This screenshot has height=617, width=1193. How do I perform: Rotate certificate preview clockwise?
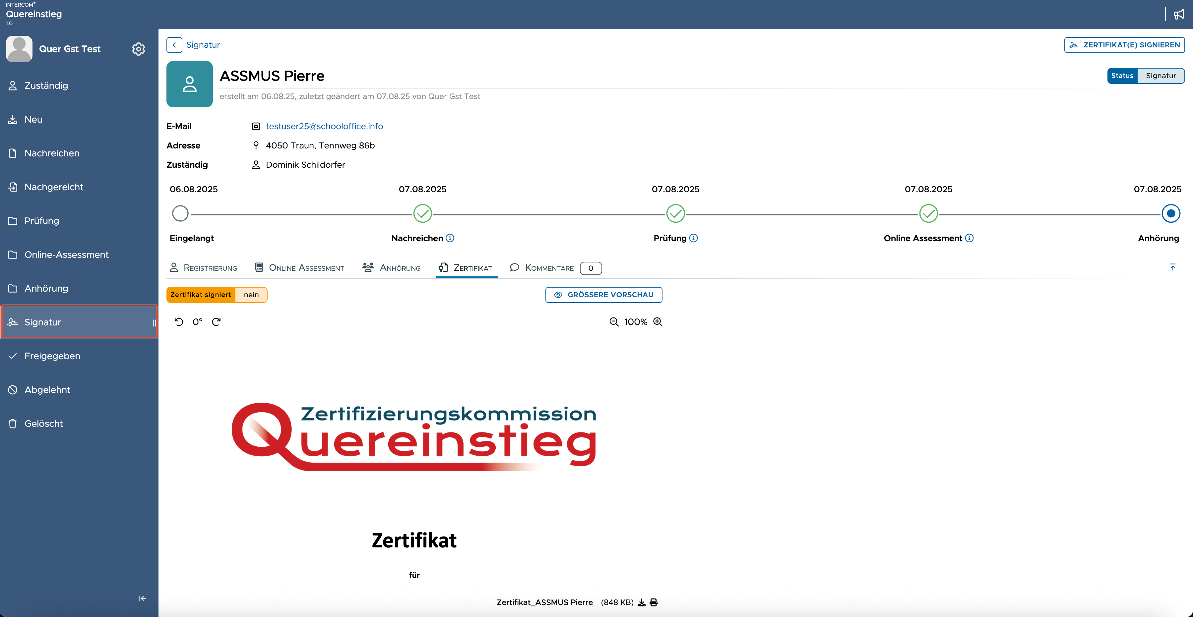pos(216,322)
